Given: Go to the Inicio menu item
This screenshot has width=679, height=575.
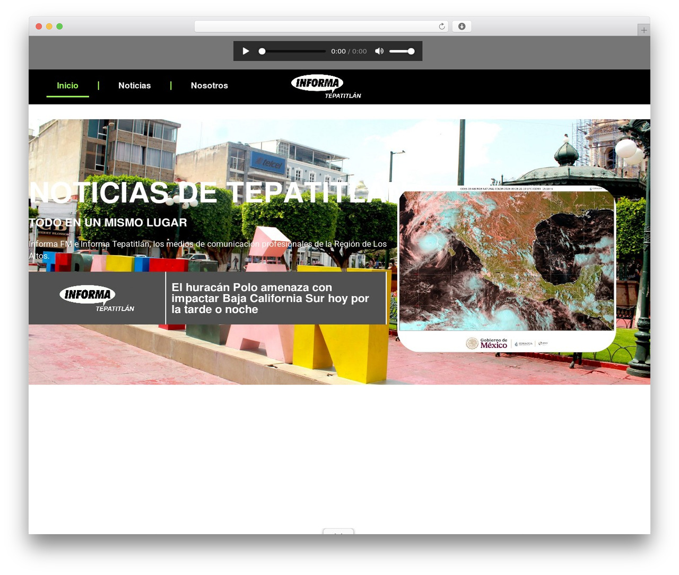Looking at the screenshot, I should pyautogui.click(x=67, y=85).
